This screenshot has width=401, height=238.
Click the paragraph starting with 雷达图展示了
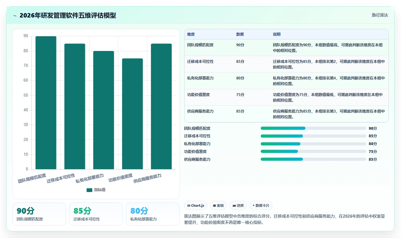click(284, 219)
